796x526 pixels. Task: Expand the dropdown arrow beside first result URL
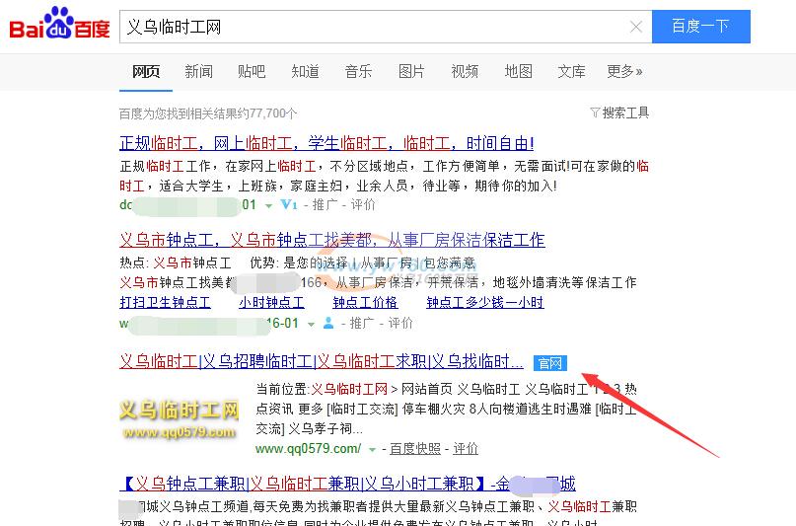pyautogui.click(x=269, y=205)
